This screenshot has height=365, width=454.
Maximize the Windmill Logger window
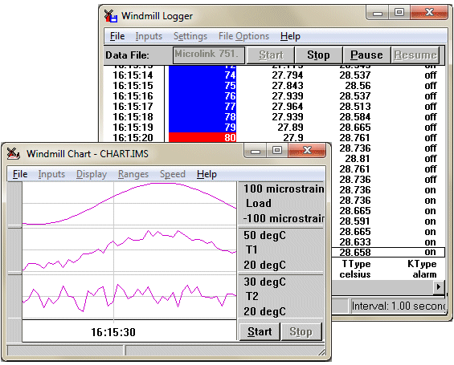[x=399, y=13]
